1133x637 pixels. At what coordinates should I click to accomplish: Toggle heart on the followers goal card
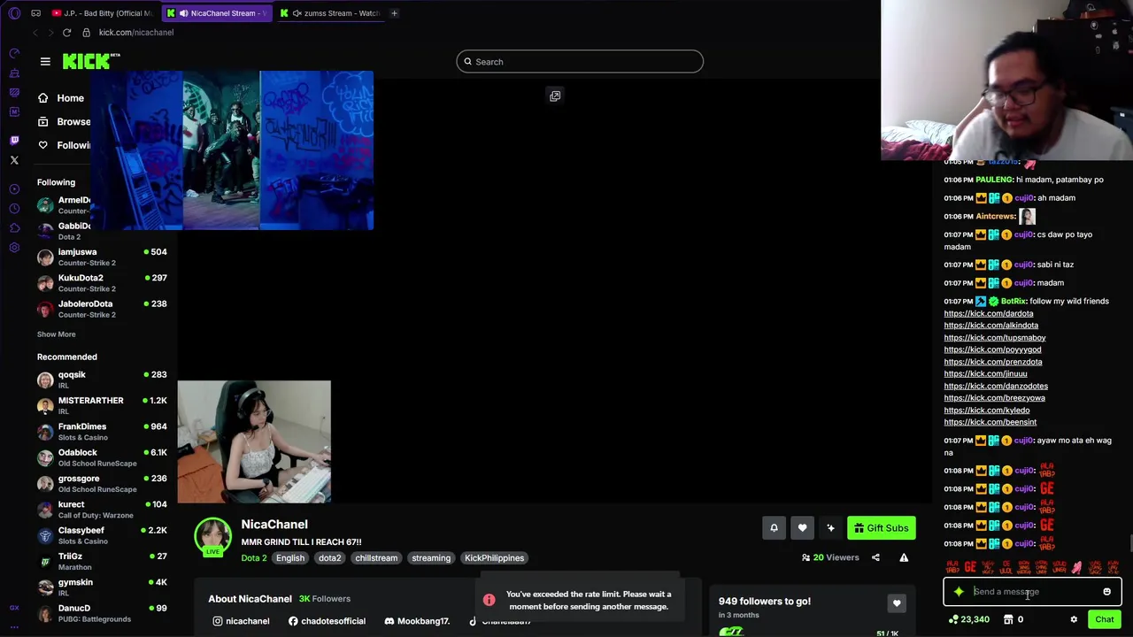tap(897, 603)
